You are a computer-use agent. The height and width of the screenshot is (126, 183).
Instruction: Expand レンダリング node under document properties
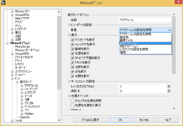click(12, 29)
